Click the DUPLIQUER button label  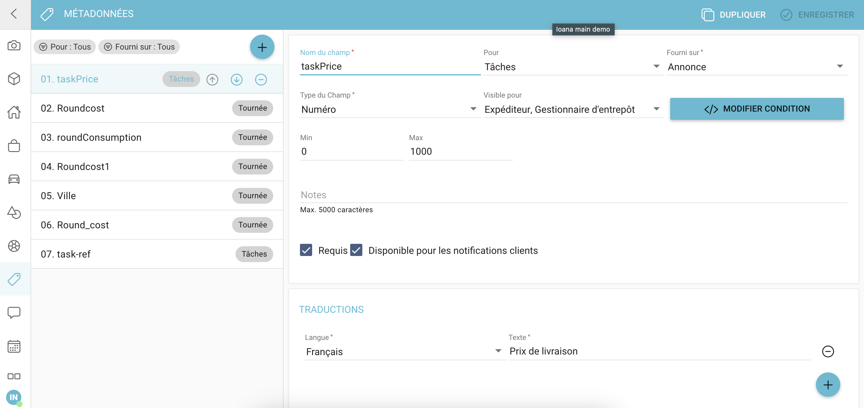743,15
